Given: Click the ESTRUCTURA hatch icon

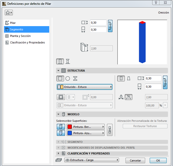Looking at the screenshot, I should pos(64,71).
